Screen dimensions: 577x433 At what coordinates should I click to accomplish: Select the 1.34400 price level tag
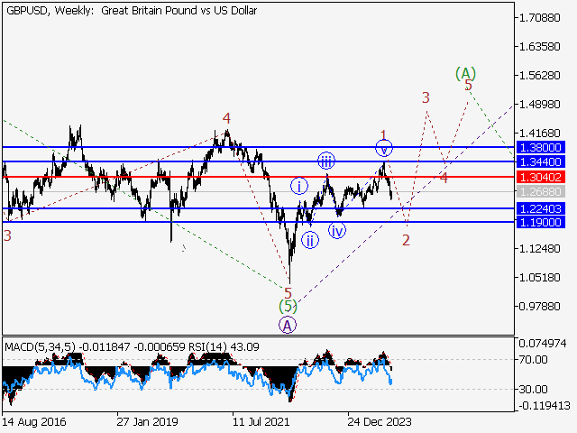click(x=541, y=161)
